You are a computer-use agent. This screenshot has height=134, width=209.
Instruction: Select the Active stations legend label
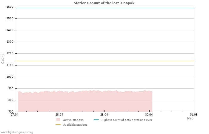pyautogui.click(x=73, y=120)
